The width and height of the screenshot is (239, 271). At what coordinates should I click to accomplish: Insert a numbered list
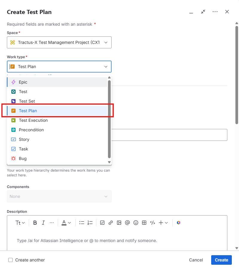[90, 223]
